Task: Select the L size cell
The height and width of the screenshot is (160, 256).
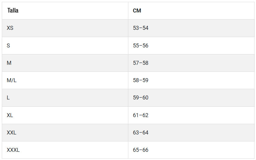Action: [8, 98]
